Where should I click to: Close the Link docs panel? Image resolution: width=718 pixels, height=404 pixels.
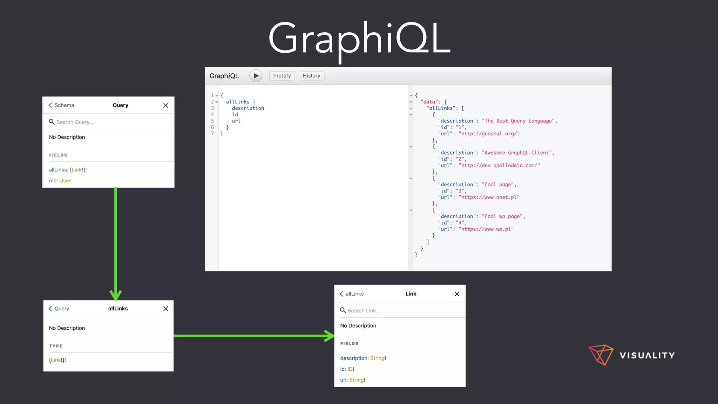point(457,294)
